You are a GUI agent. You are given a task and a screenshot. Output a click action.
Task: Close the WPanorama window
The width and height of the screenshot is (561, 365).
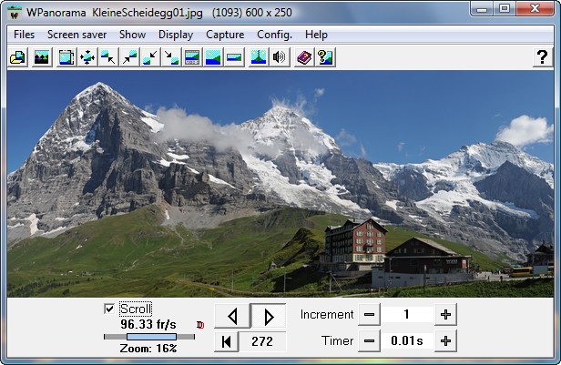(535, 8)
